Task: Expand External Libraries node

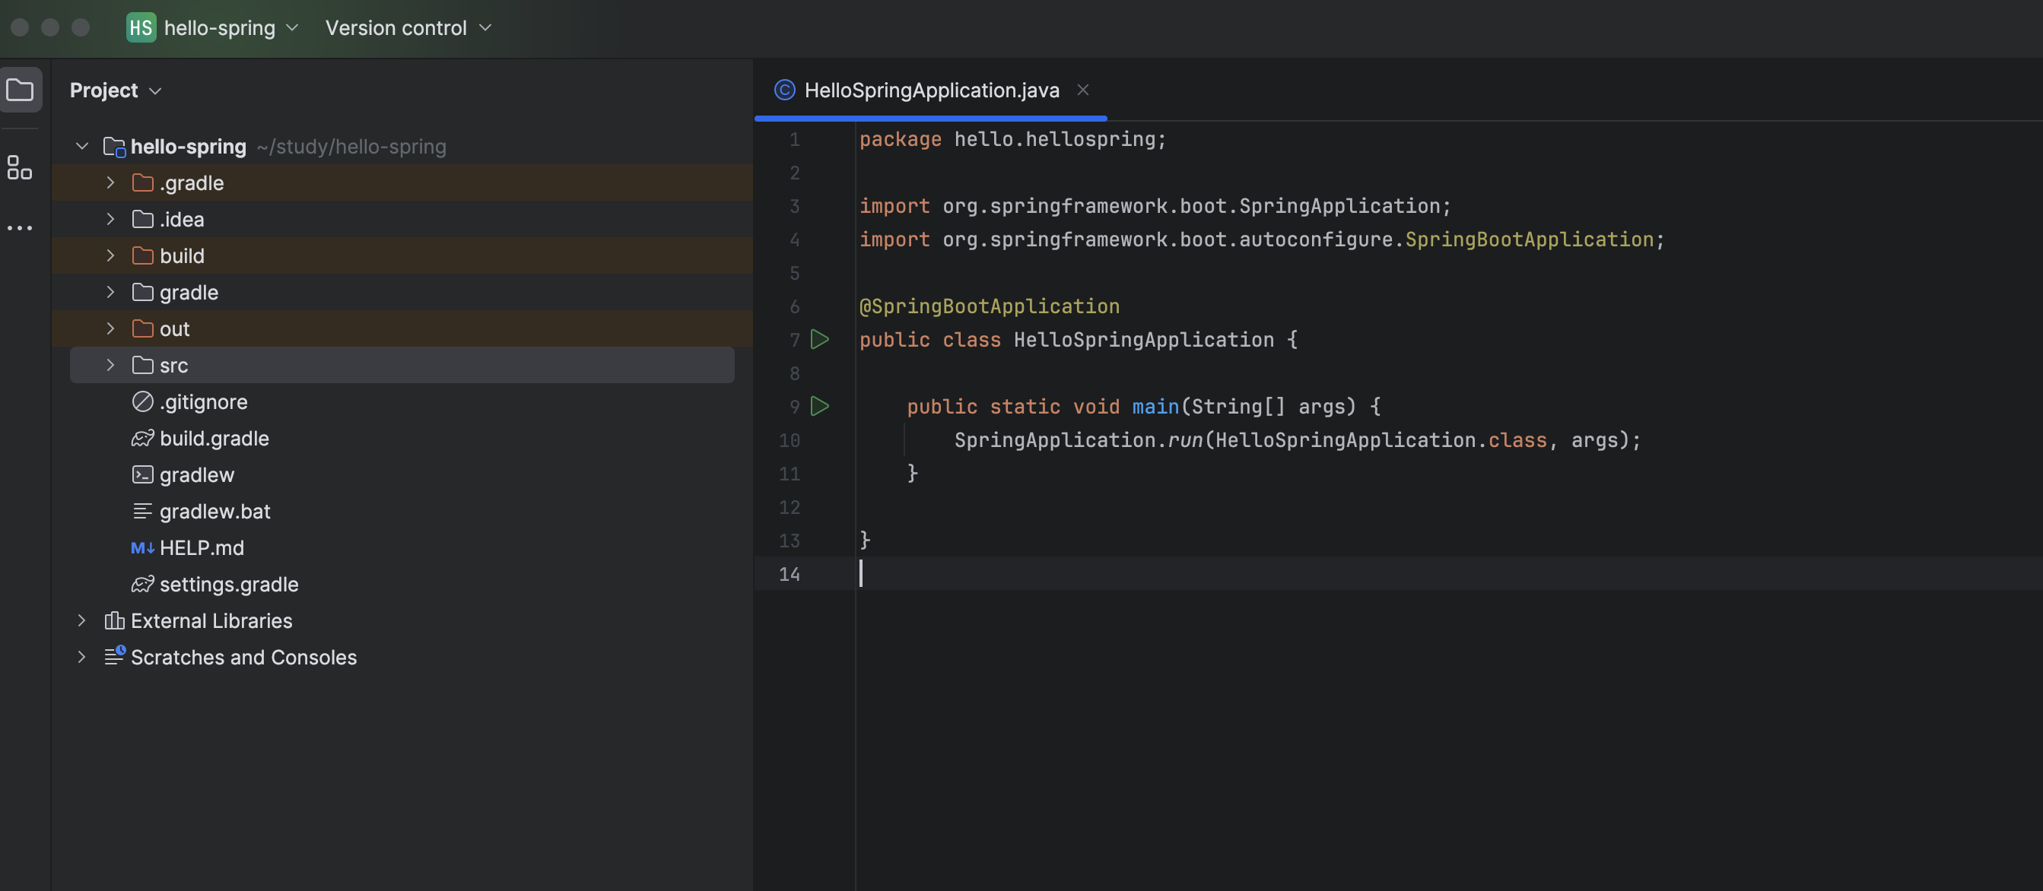Action: [81, 620]
